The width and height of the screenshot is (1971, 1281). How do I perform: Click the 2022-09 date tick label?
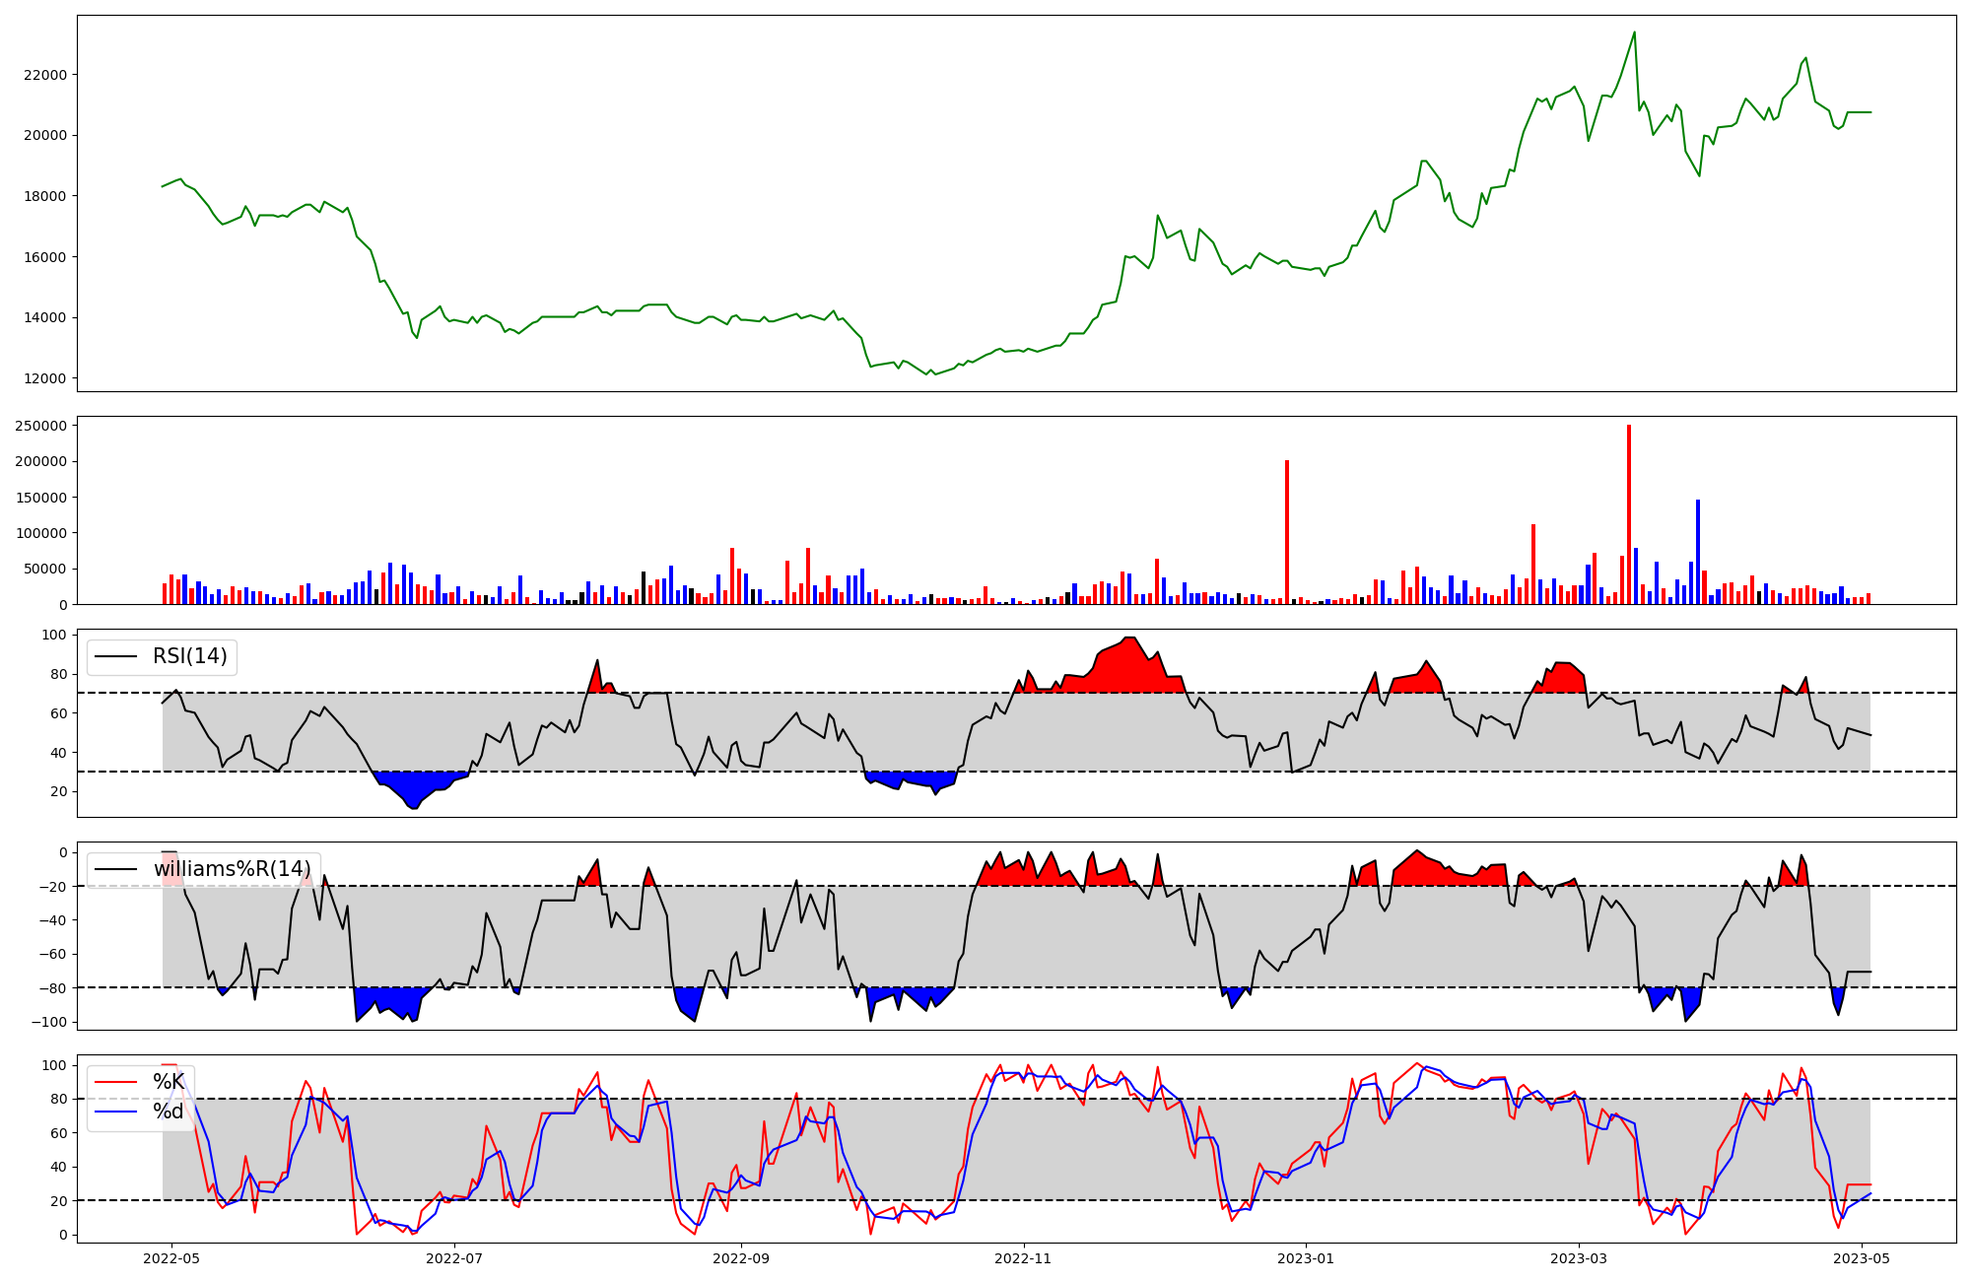pos(741,1258)
